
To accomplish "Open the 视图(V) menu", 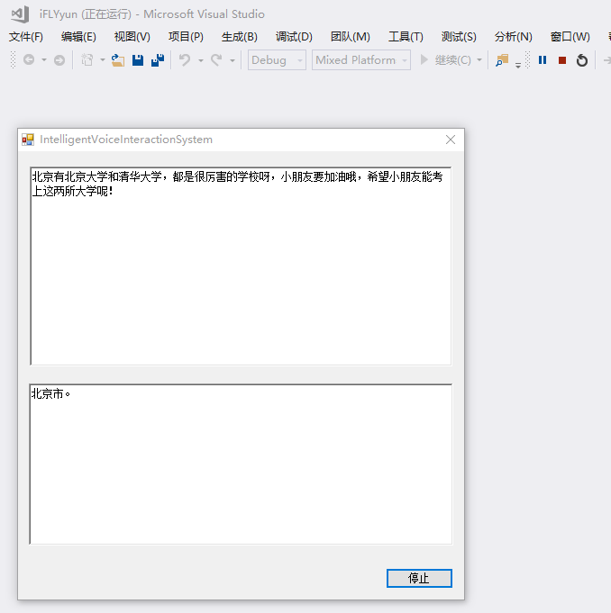I will 132,37.
